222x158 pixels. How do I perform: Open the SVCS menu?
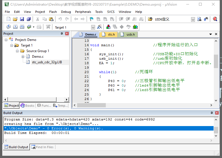tap(111, 12)
